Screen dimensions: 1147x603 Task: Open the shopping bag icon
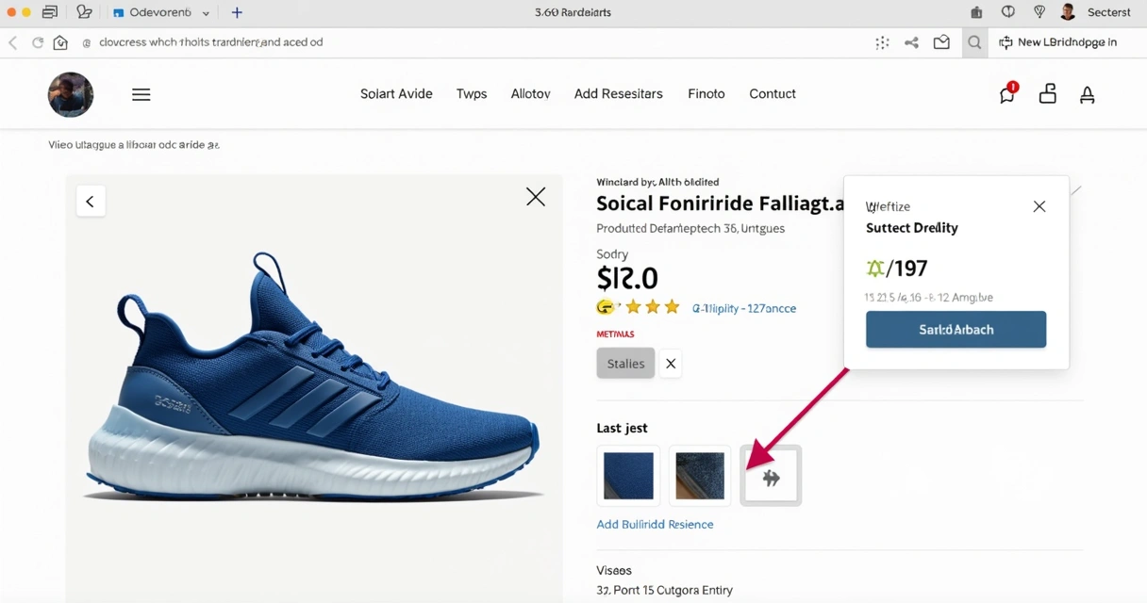point(1047,94)
